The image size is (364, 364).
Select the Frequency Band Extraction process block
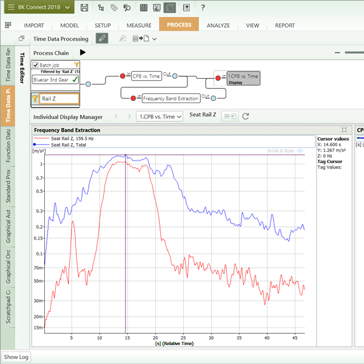click(x=170, y=98)
